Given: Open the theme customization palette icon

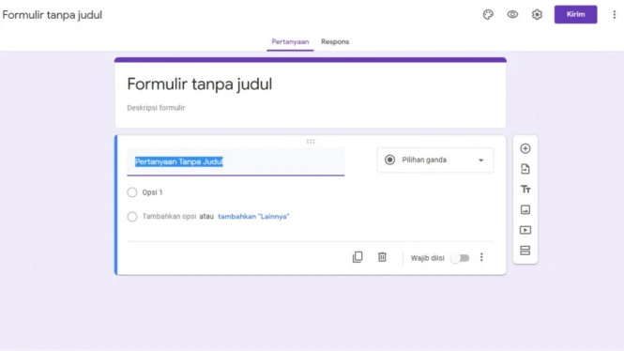Looking at the screenshot, I should tap(488, 15).
